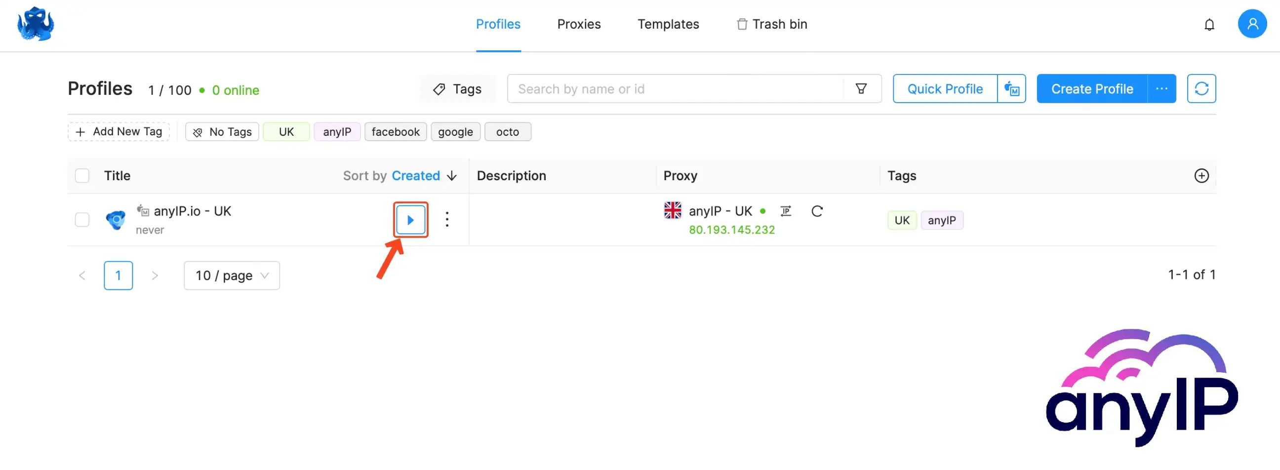
Task: Open the user account avatar menu
Action: [1252, 23]
